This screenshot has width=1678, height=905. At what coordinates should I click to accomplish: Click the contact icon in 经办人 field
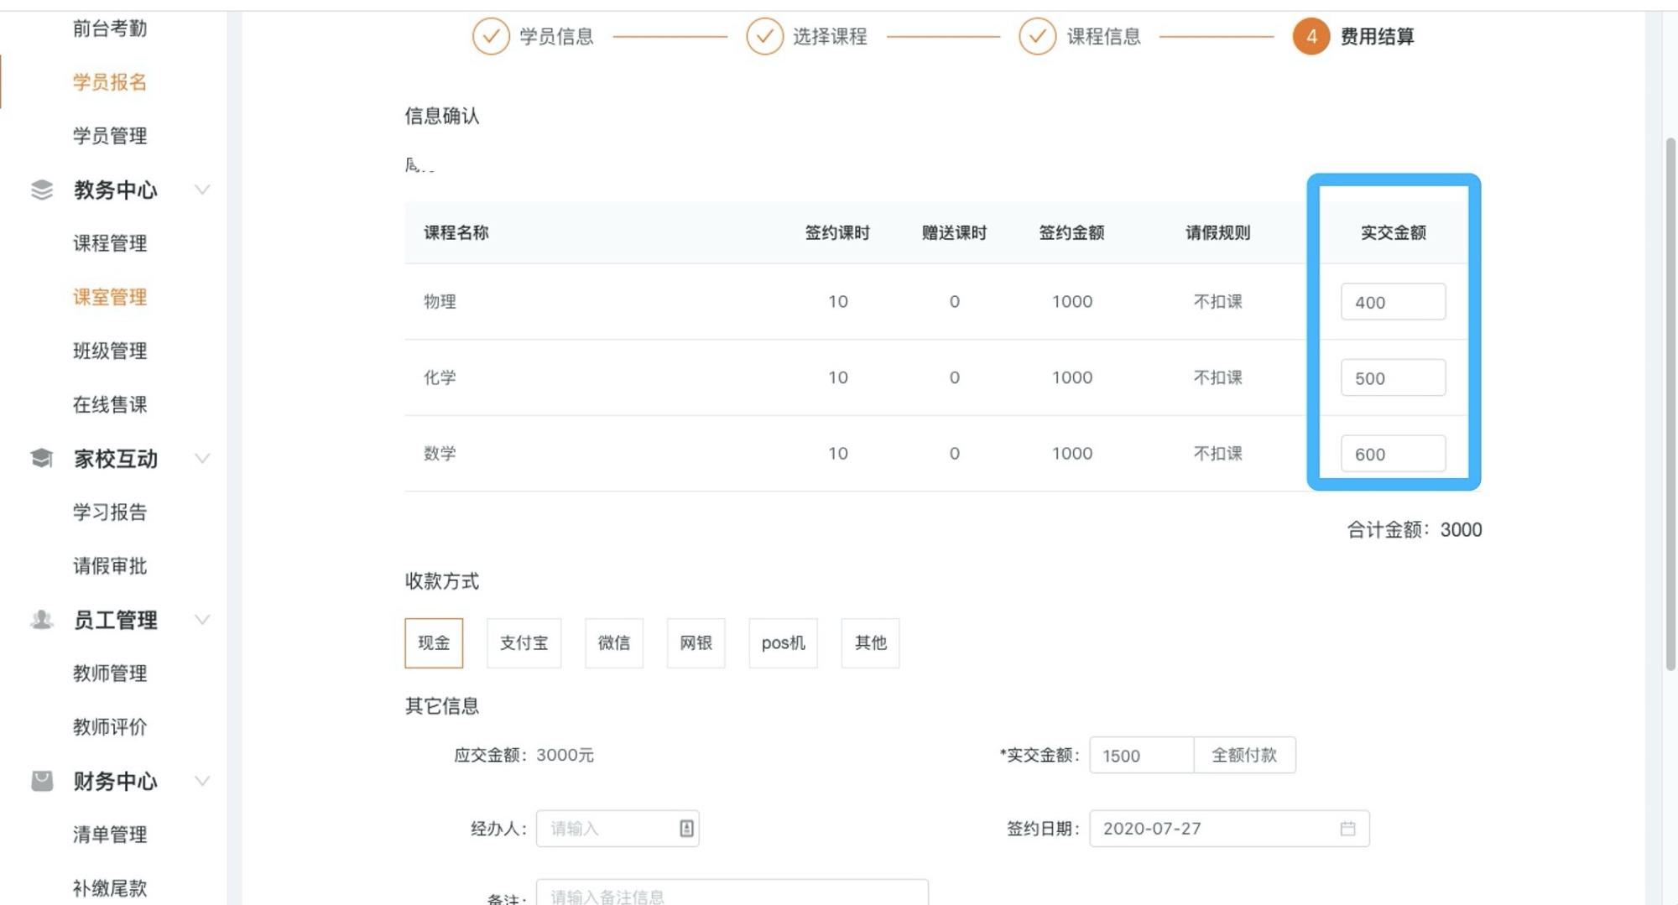tap(686, 829)
